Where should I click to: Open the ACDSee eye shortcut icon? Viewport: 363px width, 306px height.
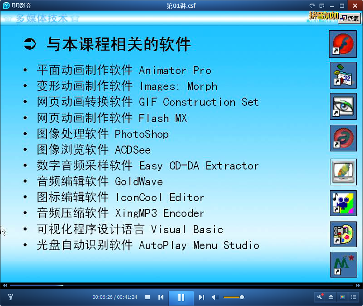pyautogui.click(x=343, y=107)
